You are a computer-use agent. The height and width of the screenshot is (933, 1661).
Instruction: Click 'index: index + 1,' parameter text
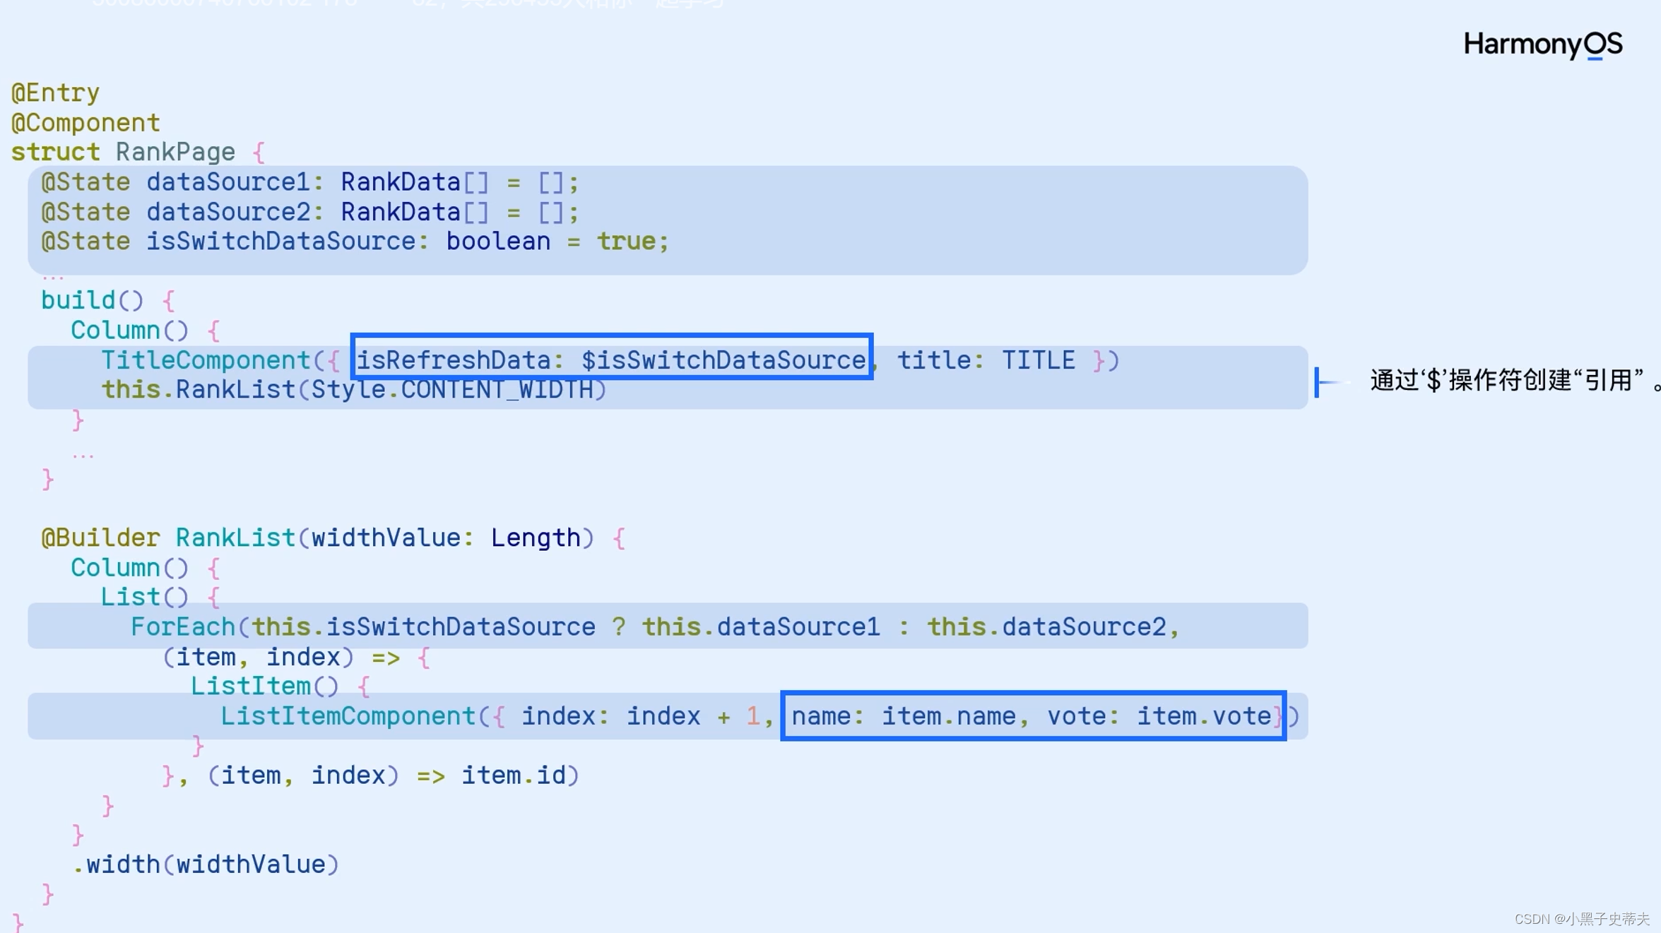click(x=648, y=716)
